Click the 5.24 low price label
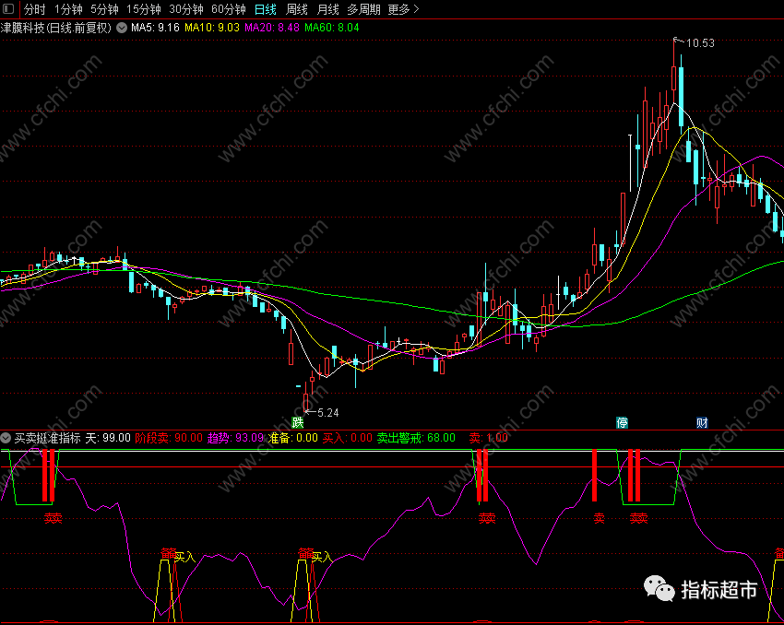784x625 pixels. click(x=328, y=413)
